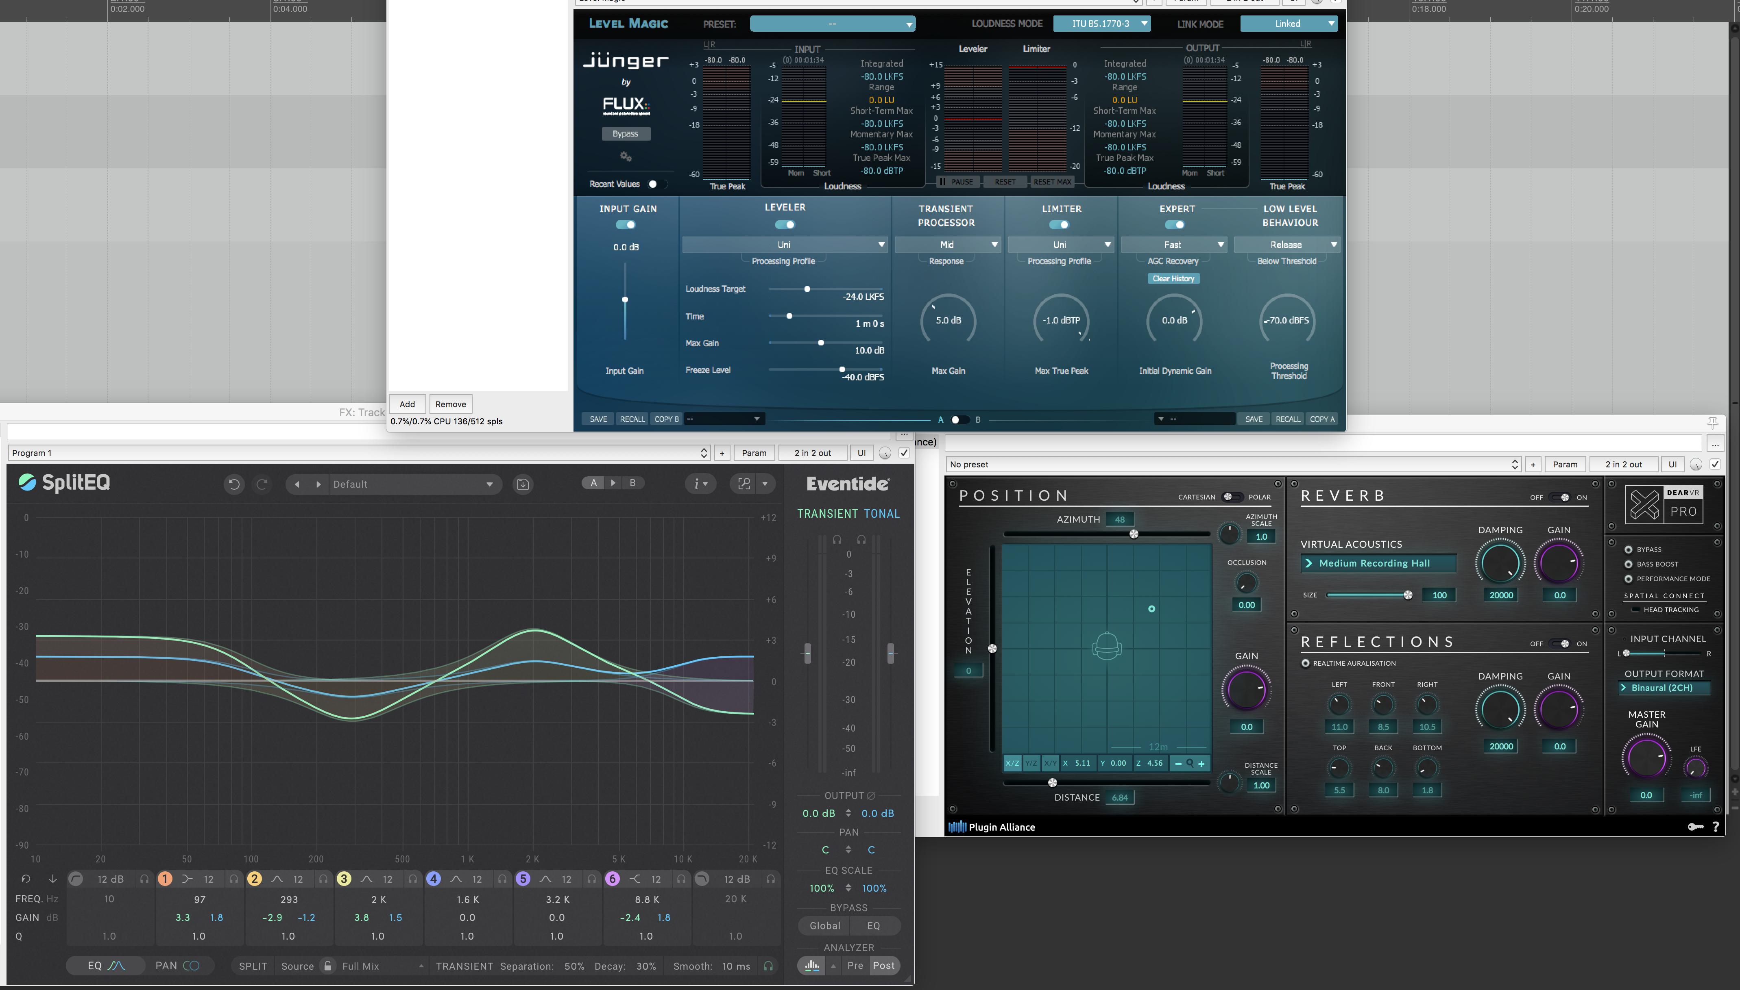
Task: Open the AGC Recovery Fast dropdown
Action: pos(1173,245)
